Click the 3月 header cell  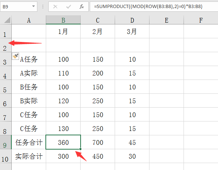132,31
